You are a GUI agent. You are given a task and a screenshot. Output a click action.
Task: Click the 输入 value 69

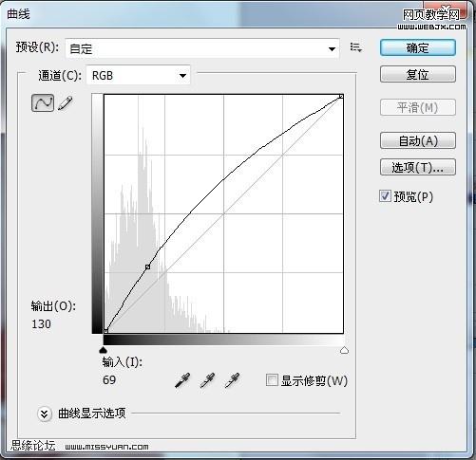(109, 379)
